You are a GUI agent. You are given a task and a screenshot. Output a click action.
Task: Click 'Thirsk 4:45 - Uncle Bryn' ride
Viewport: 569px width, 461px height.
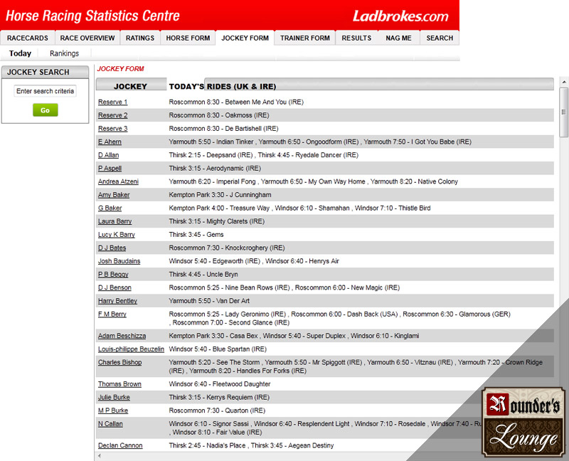[203, 275]
